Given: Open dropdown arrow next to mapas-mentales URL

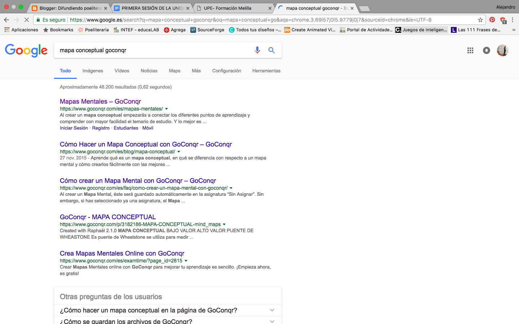Looking at the screenshot, I should pyautogui.click(x=167, y=109).
